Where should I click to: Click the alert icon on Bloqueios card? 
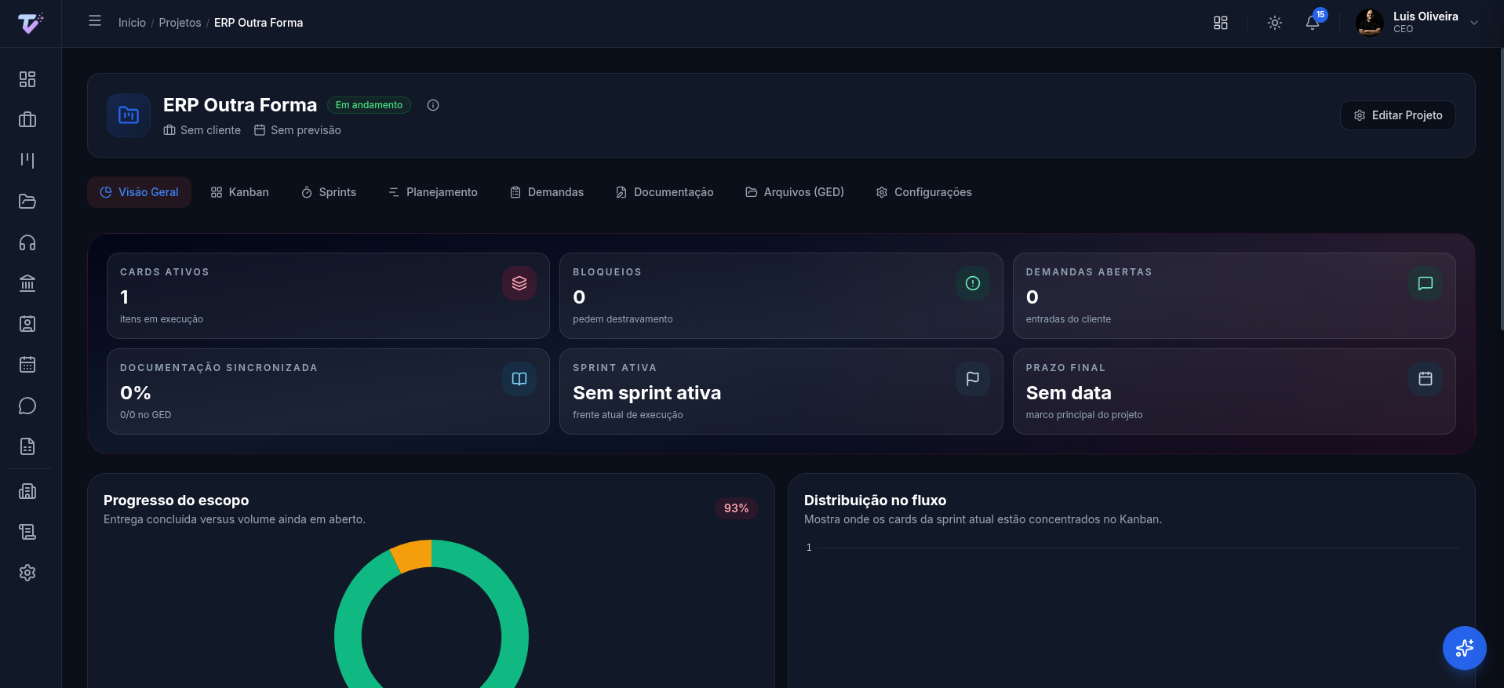pos(973,283)
